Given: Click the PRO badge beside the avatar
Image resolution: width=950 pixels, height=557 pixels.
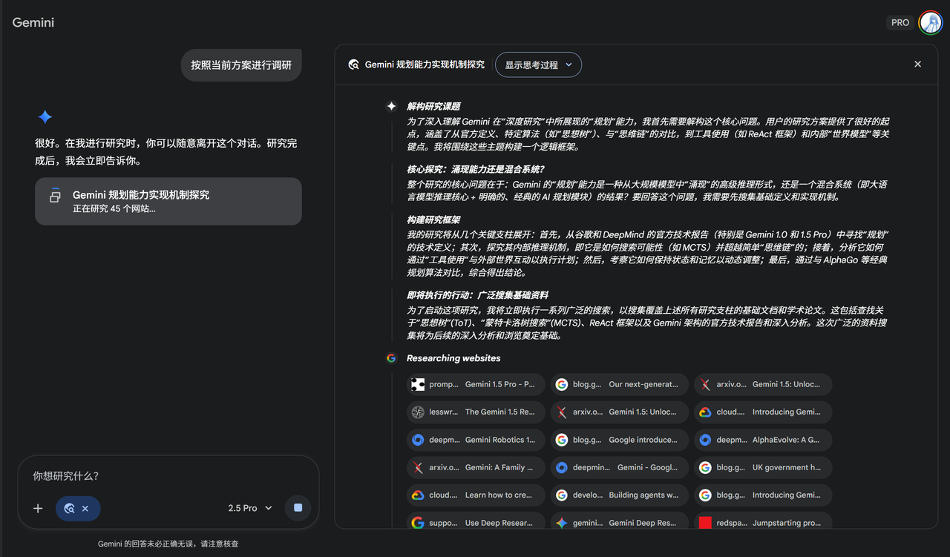Looking at the screenshot, I should (900, 22).
